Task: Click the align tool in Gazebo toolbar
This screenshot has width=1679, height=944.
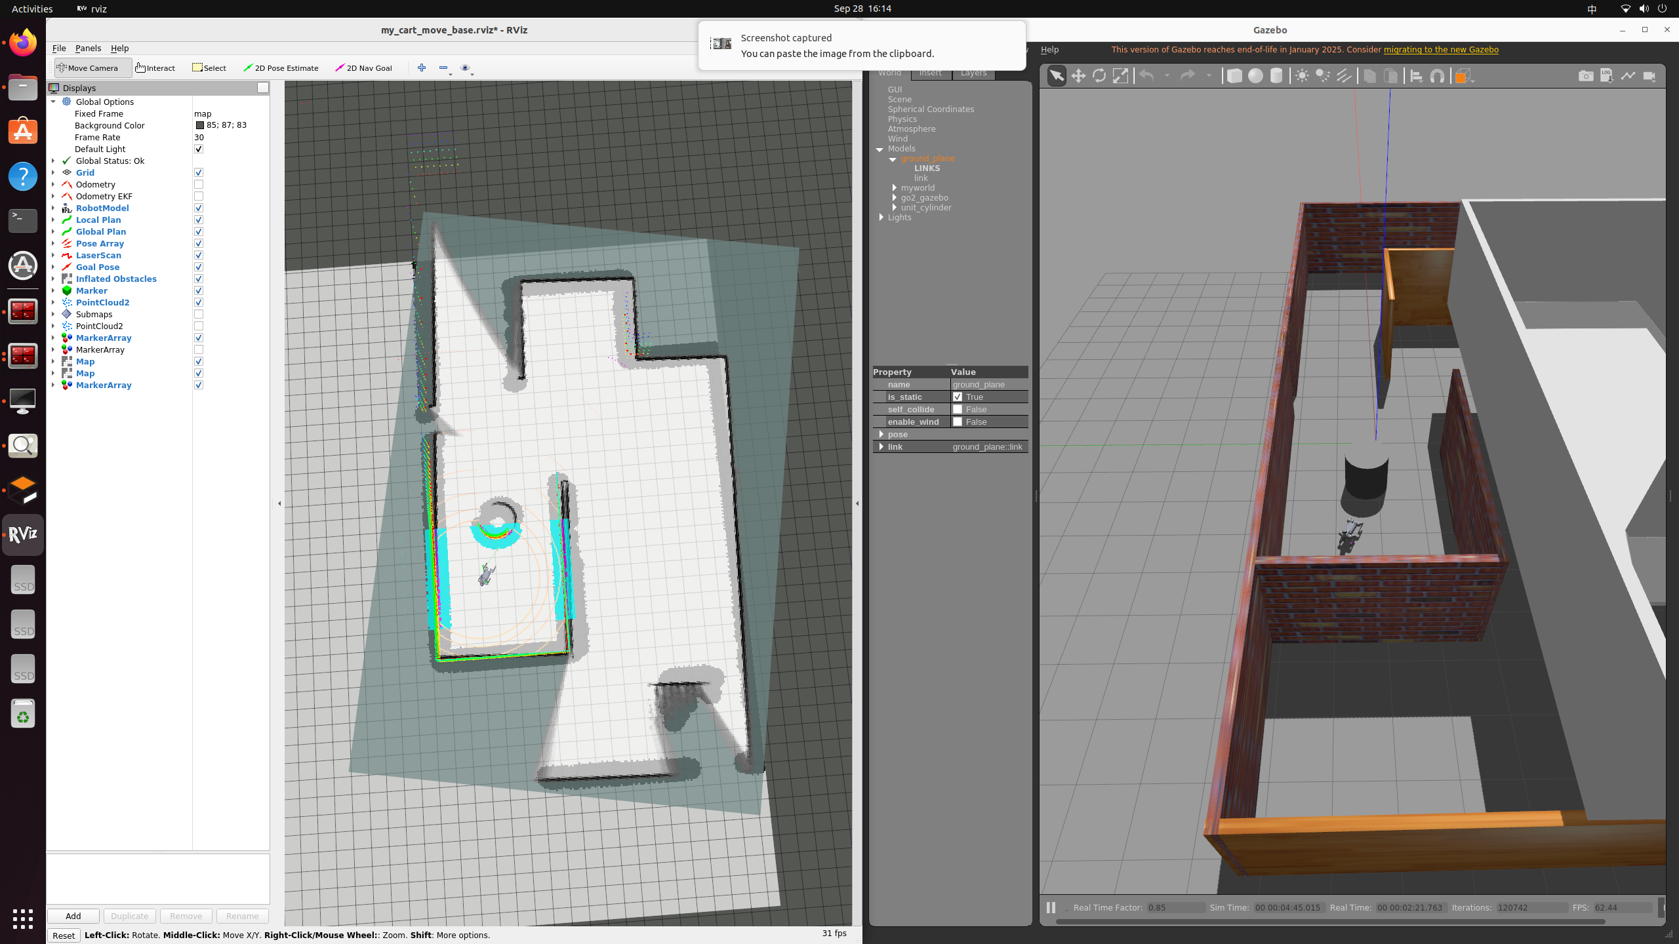Action: [x=1417, y=76]
